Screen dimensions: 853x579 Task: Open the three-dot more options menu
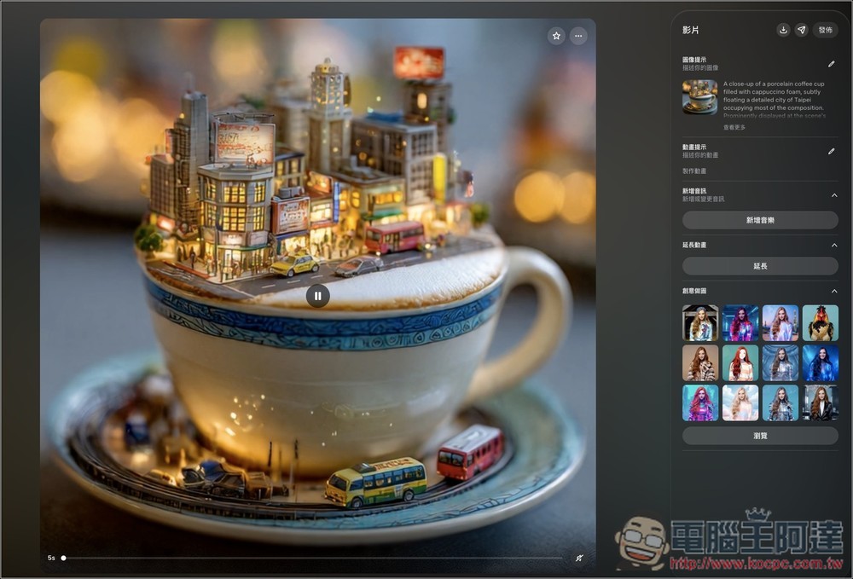point(578,36)
